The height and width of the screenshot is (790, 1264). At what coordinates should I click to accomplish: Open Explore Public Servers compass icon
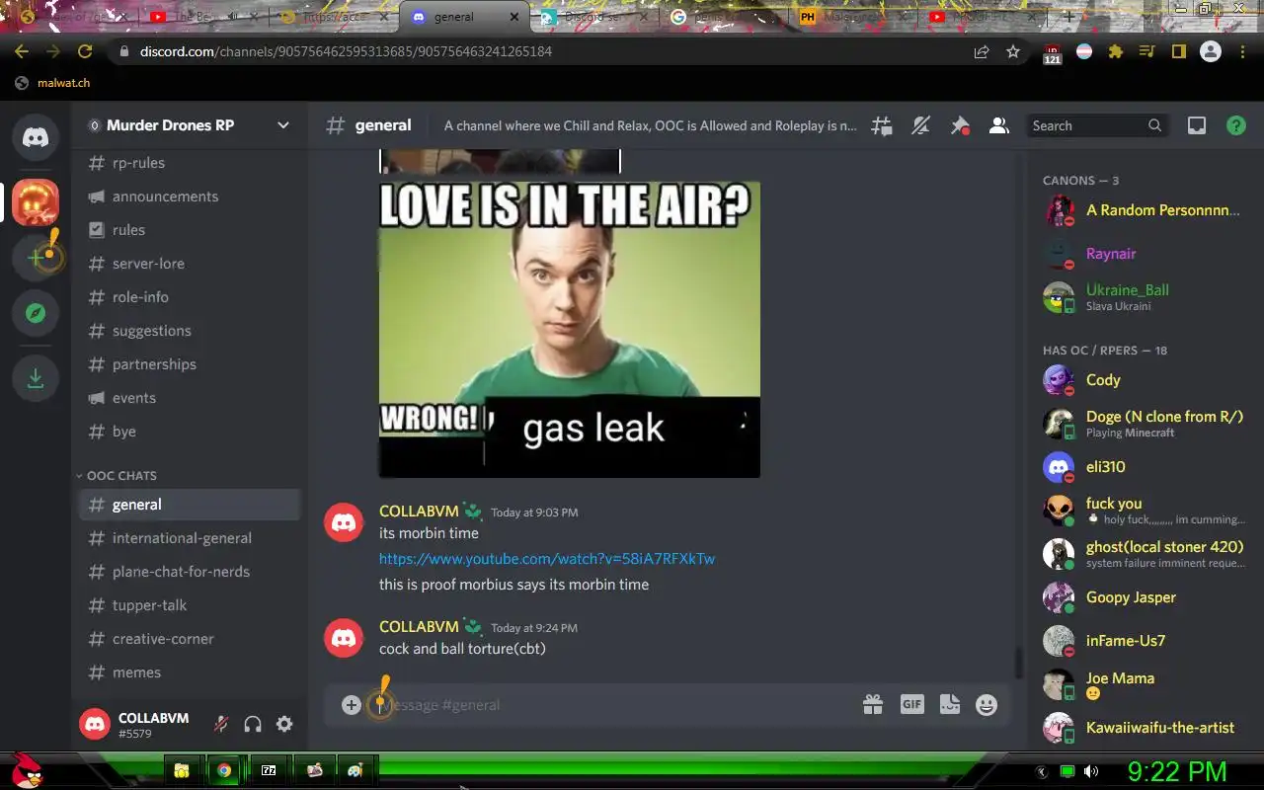tap(36, 313)
